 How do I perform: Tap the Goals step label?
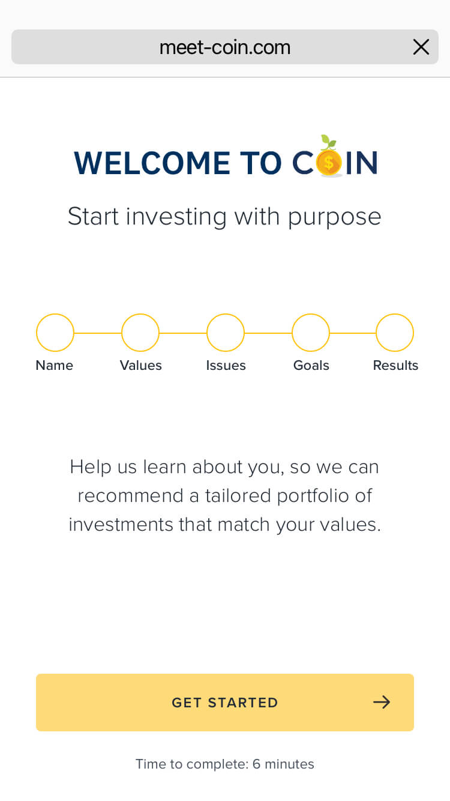[311, 365]
